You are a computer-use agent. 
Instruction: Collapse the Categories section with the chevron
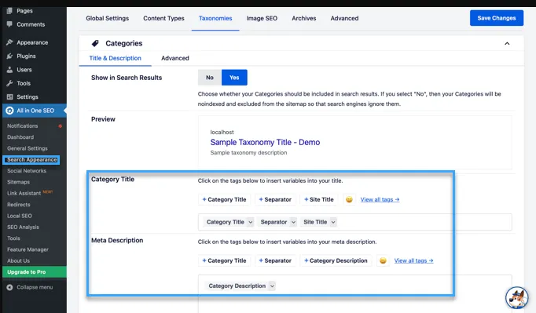pos(507,43)
